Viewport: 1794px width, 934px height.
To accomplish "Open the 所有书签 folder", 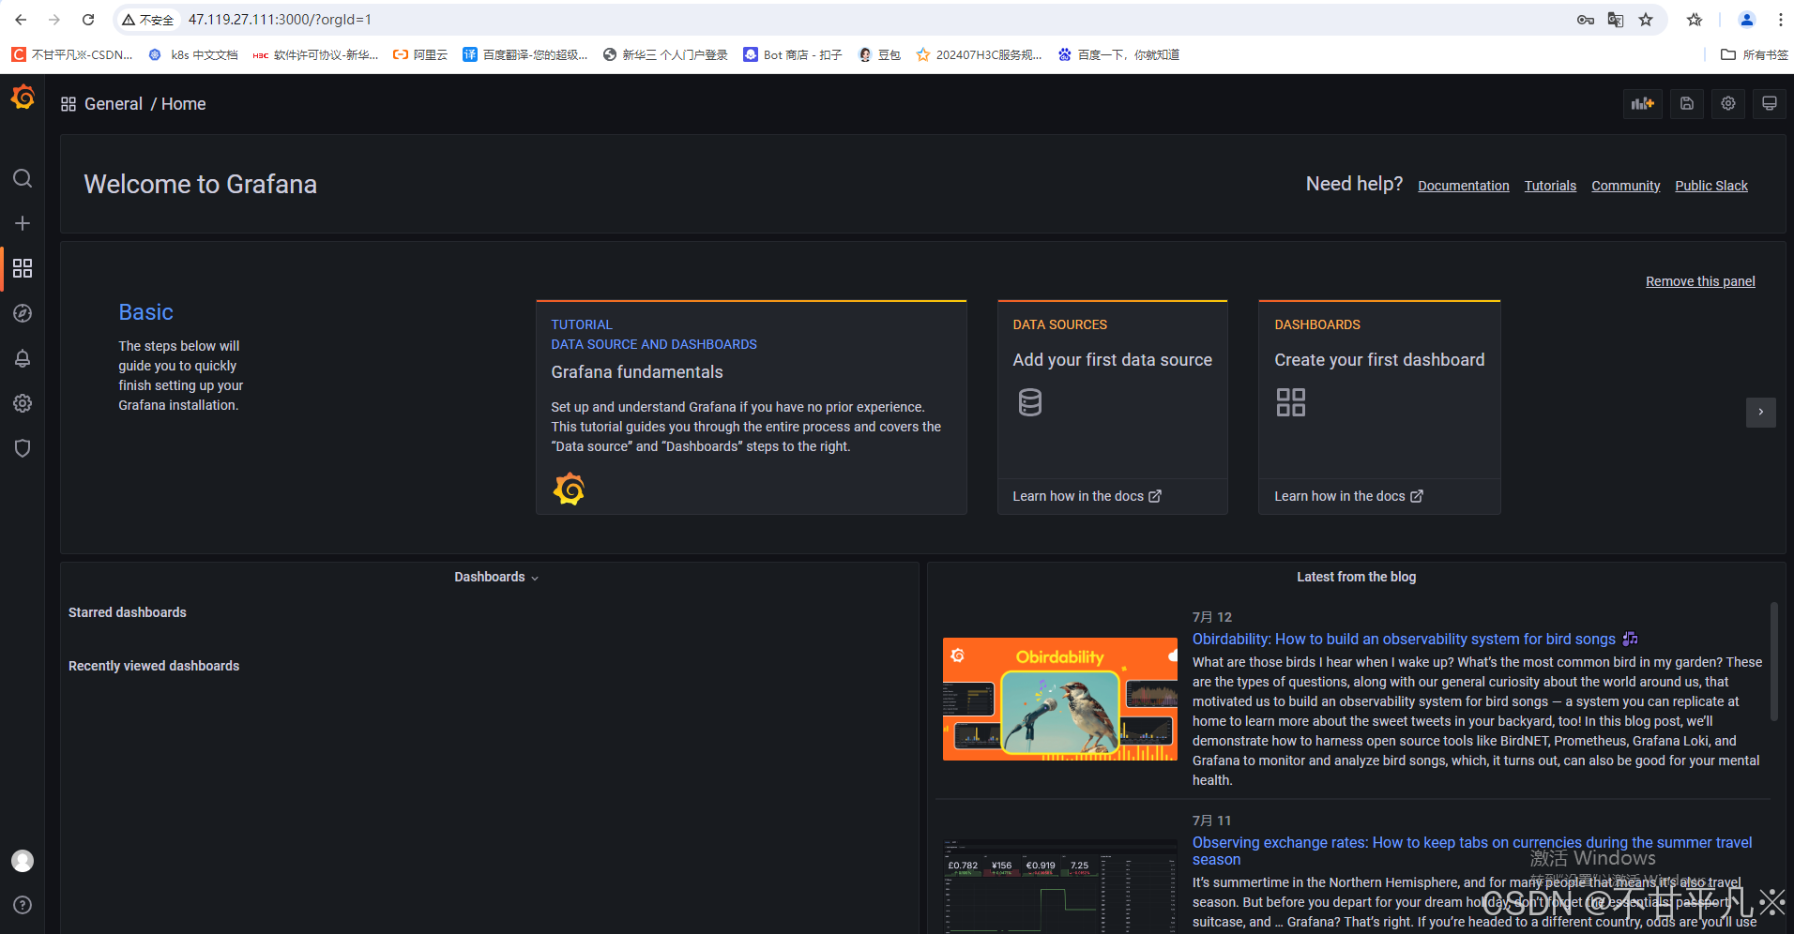I will (1755, 55).
